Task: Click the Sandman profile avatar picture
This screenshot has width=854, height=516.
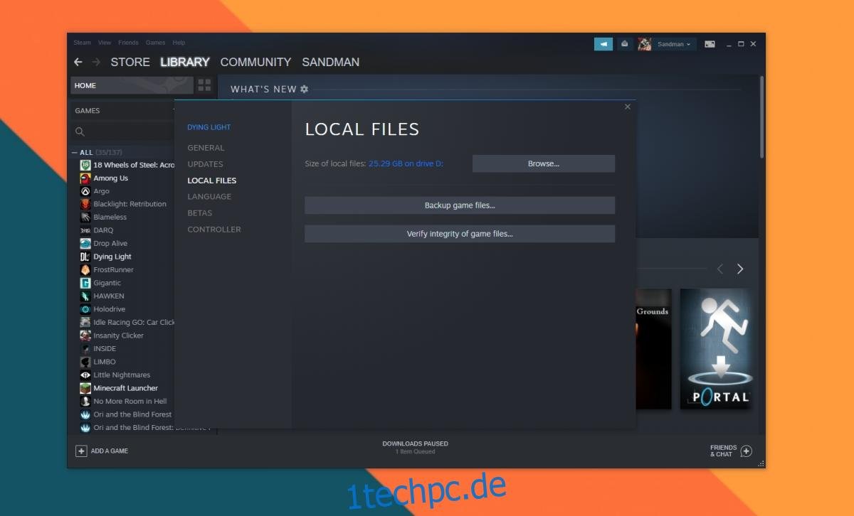Action: [x=644, y=44]
